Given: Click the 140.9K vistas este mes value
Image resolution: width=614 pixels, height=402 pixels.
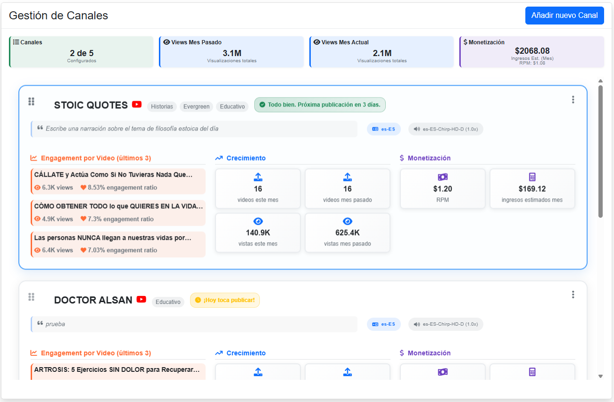Looking at the screenshot, I should [258, 233].
